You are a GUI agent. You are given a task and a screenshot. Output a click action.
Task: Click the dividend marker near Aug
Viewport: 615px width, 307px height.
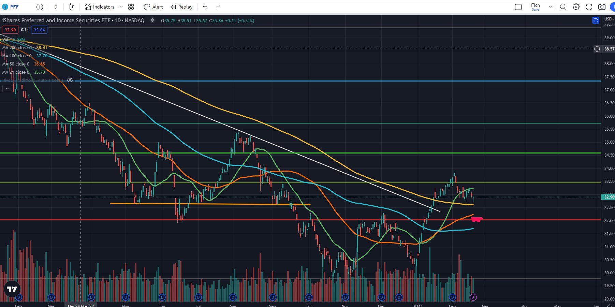click(x=233, y=297)
